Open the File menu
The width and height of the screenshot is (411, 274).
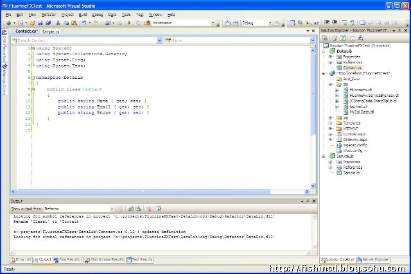8,15
